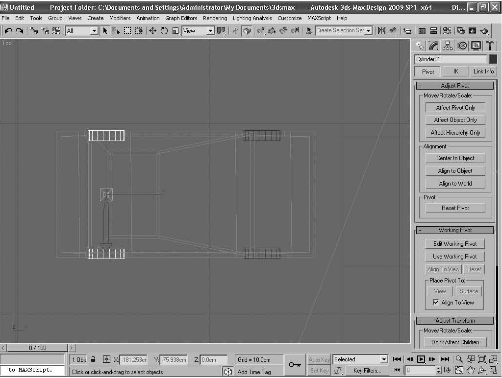Viewport: 502px width, 378px height.
Task: Click the key icon to set keys
Action: coord(295,364)
